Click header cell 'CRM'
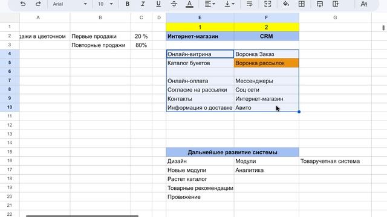Image resolution: width=387 pixels, height=217 pixels. [x=266, y=36]
